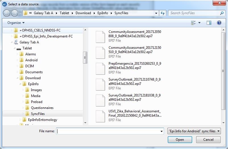
Task: Toggle the preview pane icon
Action: point(209,23)
